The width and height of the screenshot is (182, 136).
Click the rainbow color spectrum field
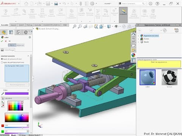pos(17,117)
